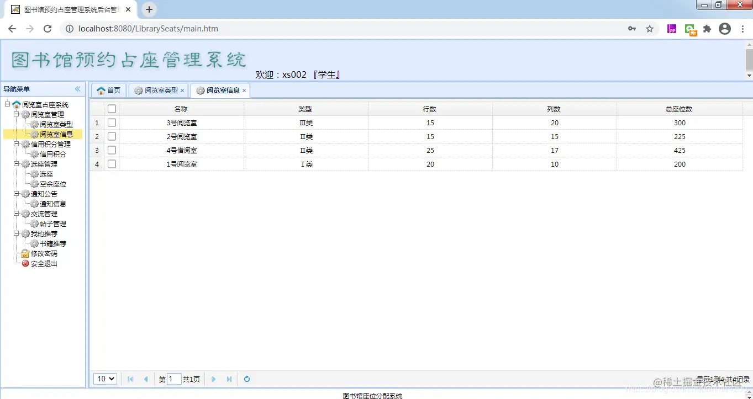Click the gear icon beside 帖子管理
753x399 pixels.
(34, 224)
